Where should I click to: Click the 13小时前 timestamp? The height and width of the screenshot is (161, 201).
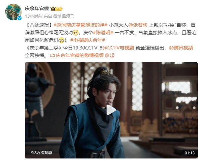tap(33, 16)
